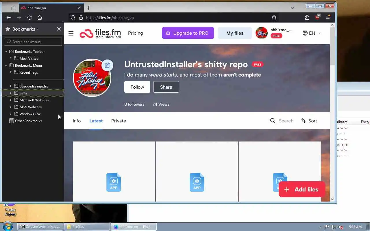Viewport: 370px width, 231px height.
Task: Click the Firefox View icon in tab strip
Action: tap(14, 8)
